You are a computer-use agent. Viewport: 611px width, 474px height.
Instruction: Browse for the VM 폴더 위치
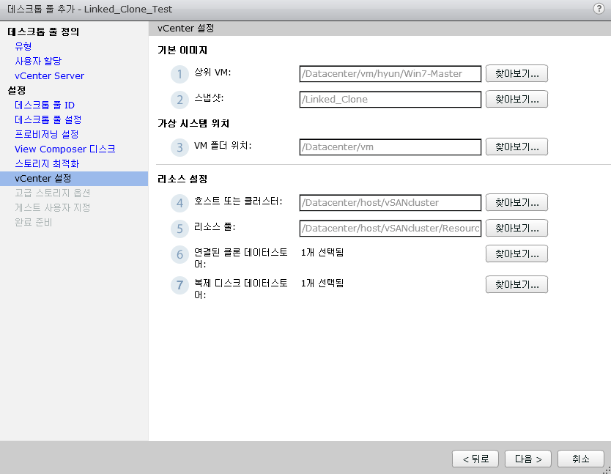[x=516, y=147]
